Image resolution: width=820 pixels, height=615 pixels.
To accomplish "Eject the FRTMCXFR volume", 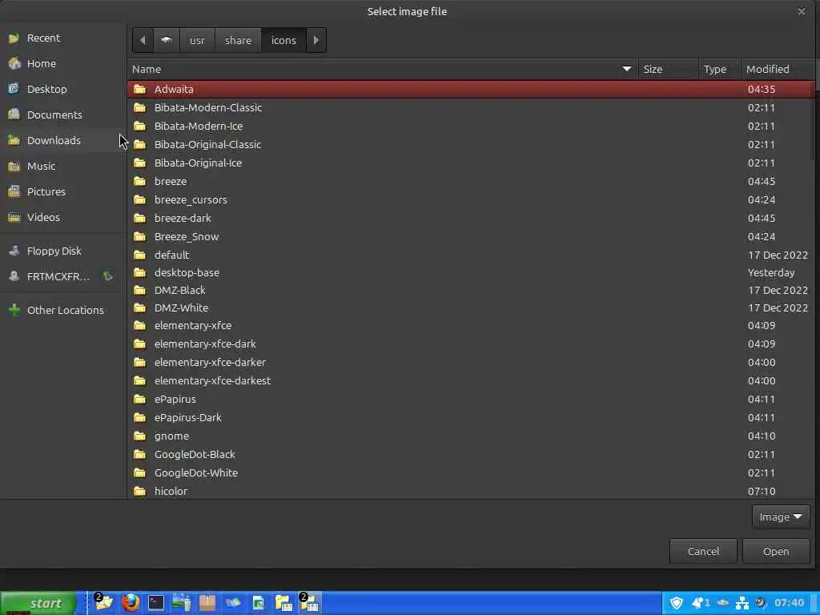I will [108, 276].
